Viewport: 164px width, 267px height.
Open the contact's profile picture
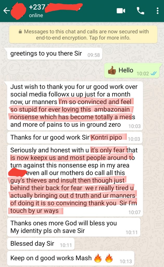18,11
